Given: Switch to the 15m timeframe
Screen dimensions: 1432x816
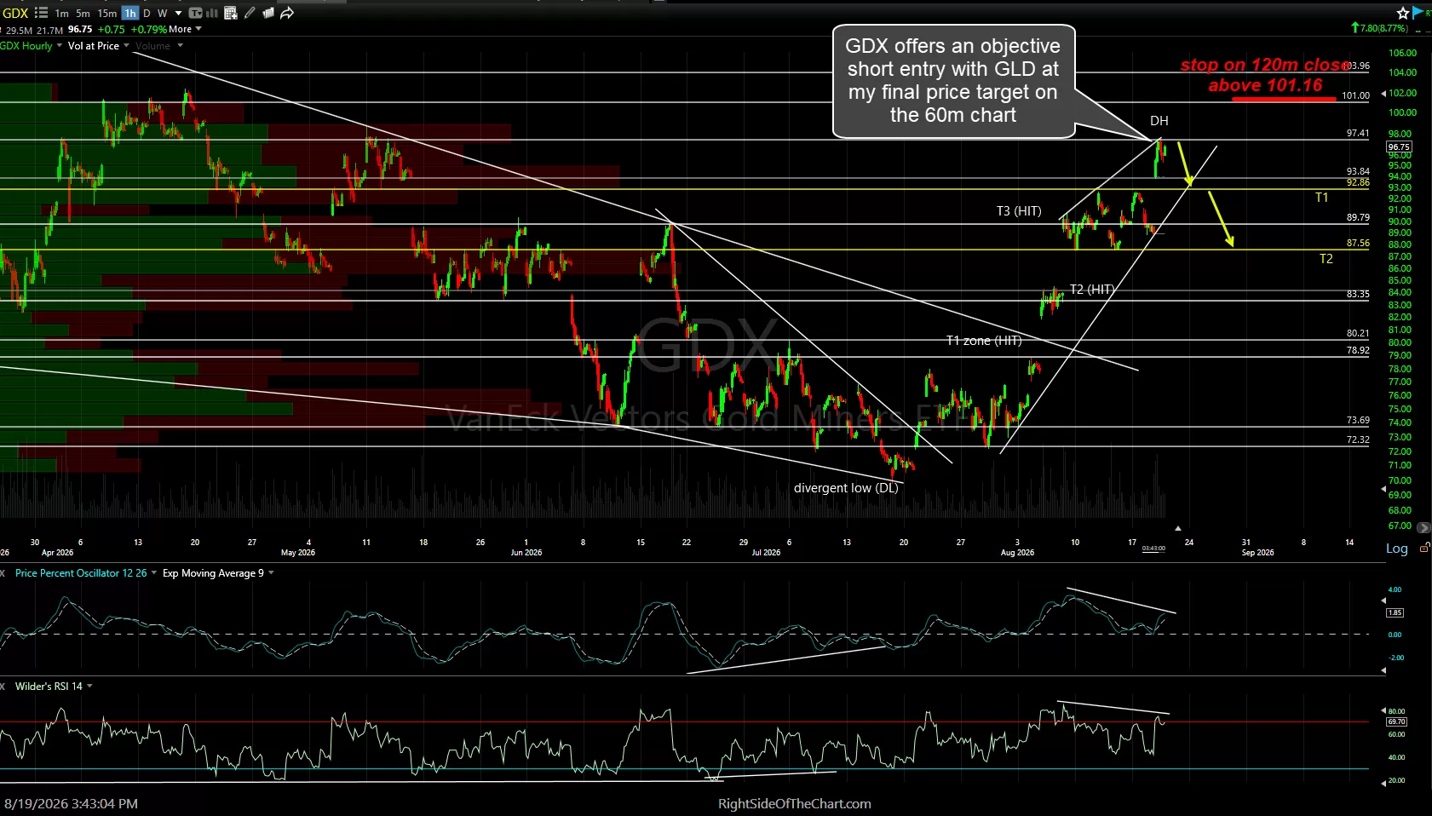Looking at the screenshot, I should tap(106, 14).
